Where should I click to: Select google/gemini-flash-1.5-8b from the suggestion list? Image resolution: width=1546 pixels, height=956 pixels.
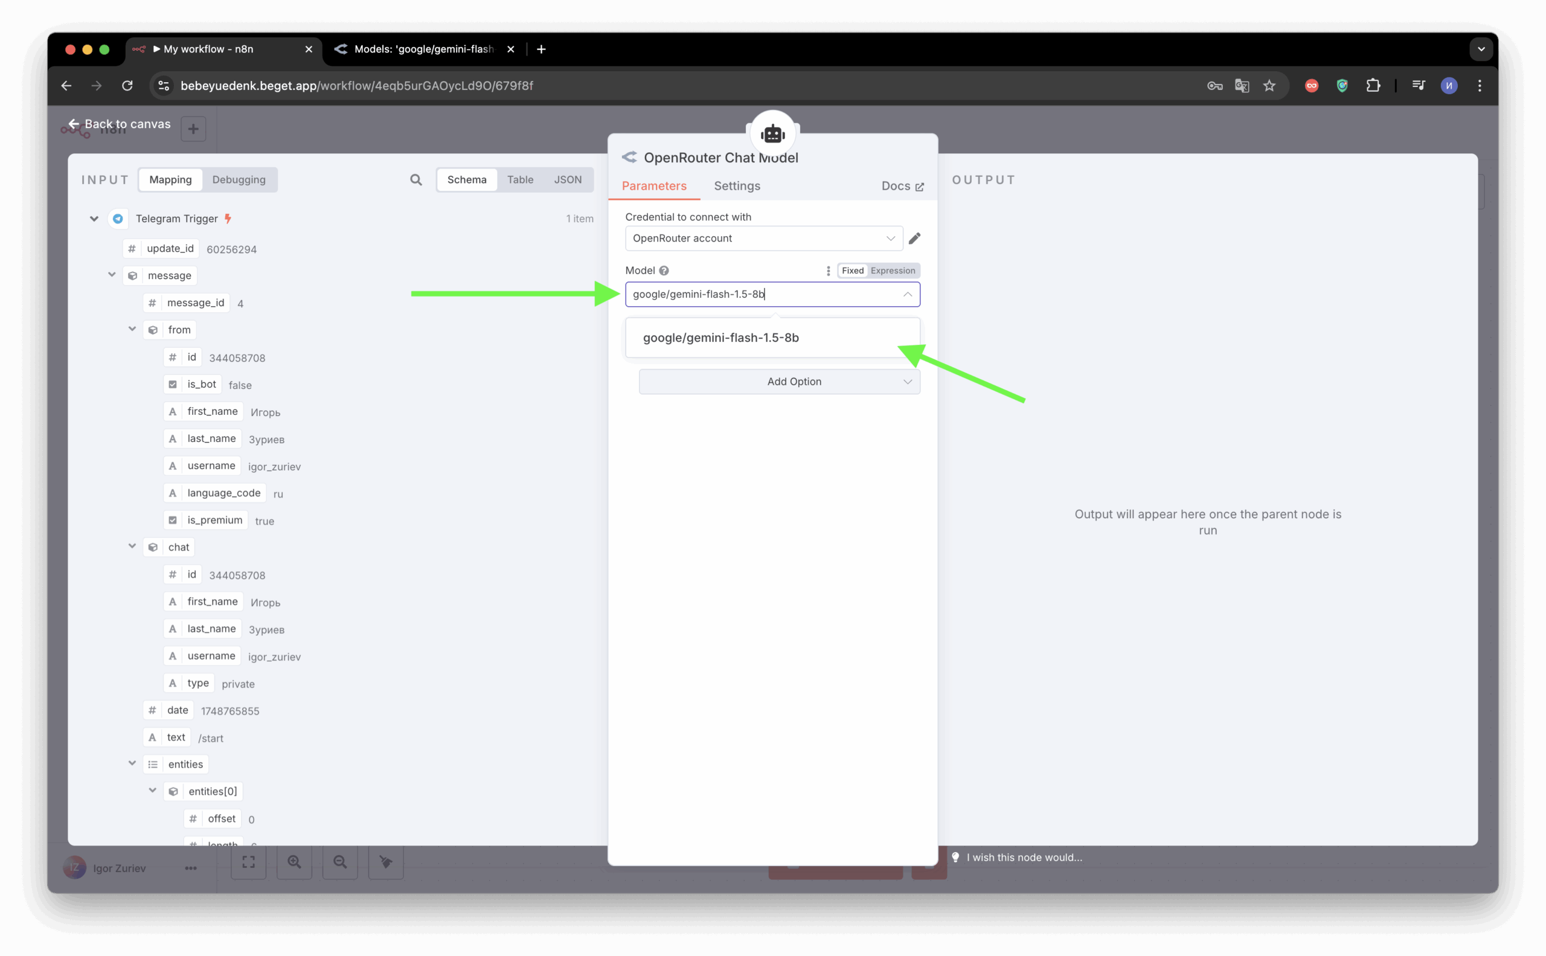721,338
